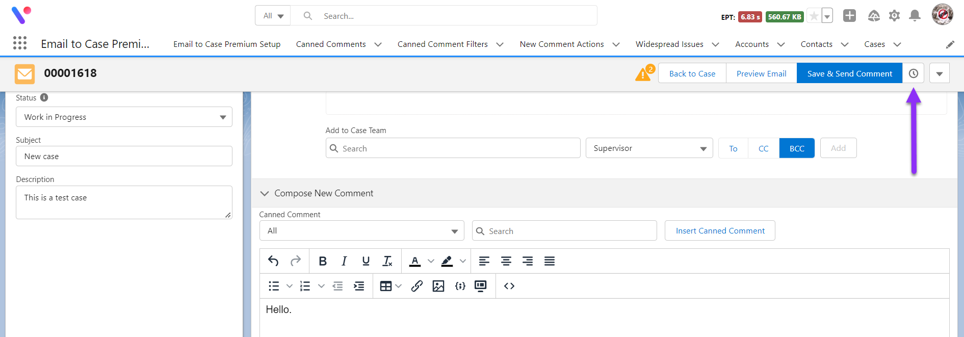This screenshot has width=964, height=337.
Task: Collapse Compose New Comment section
Action: coord(264,193)
